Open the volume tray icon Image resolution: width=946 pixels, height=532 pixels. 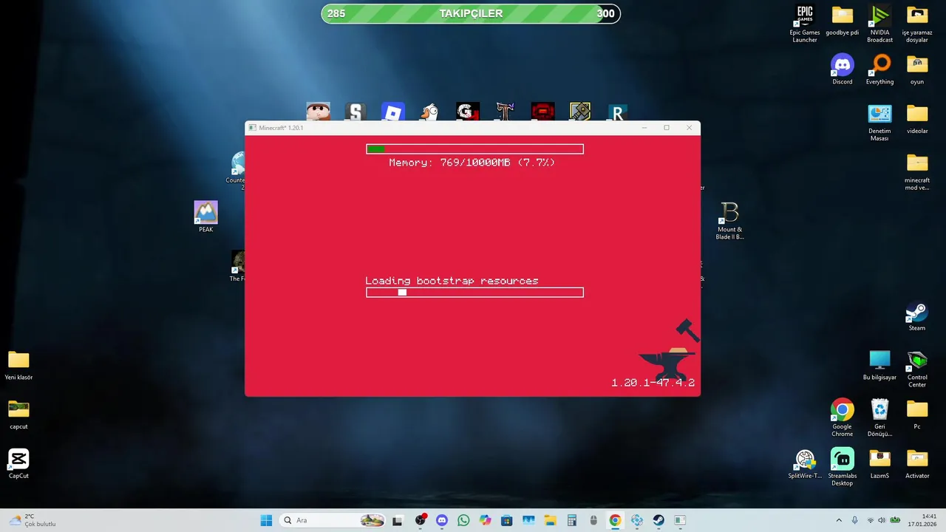coord(882,520)
